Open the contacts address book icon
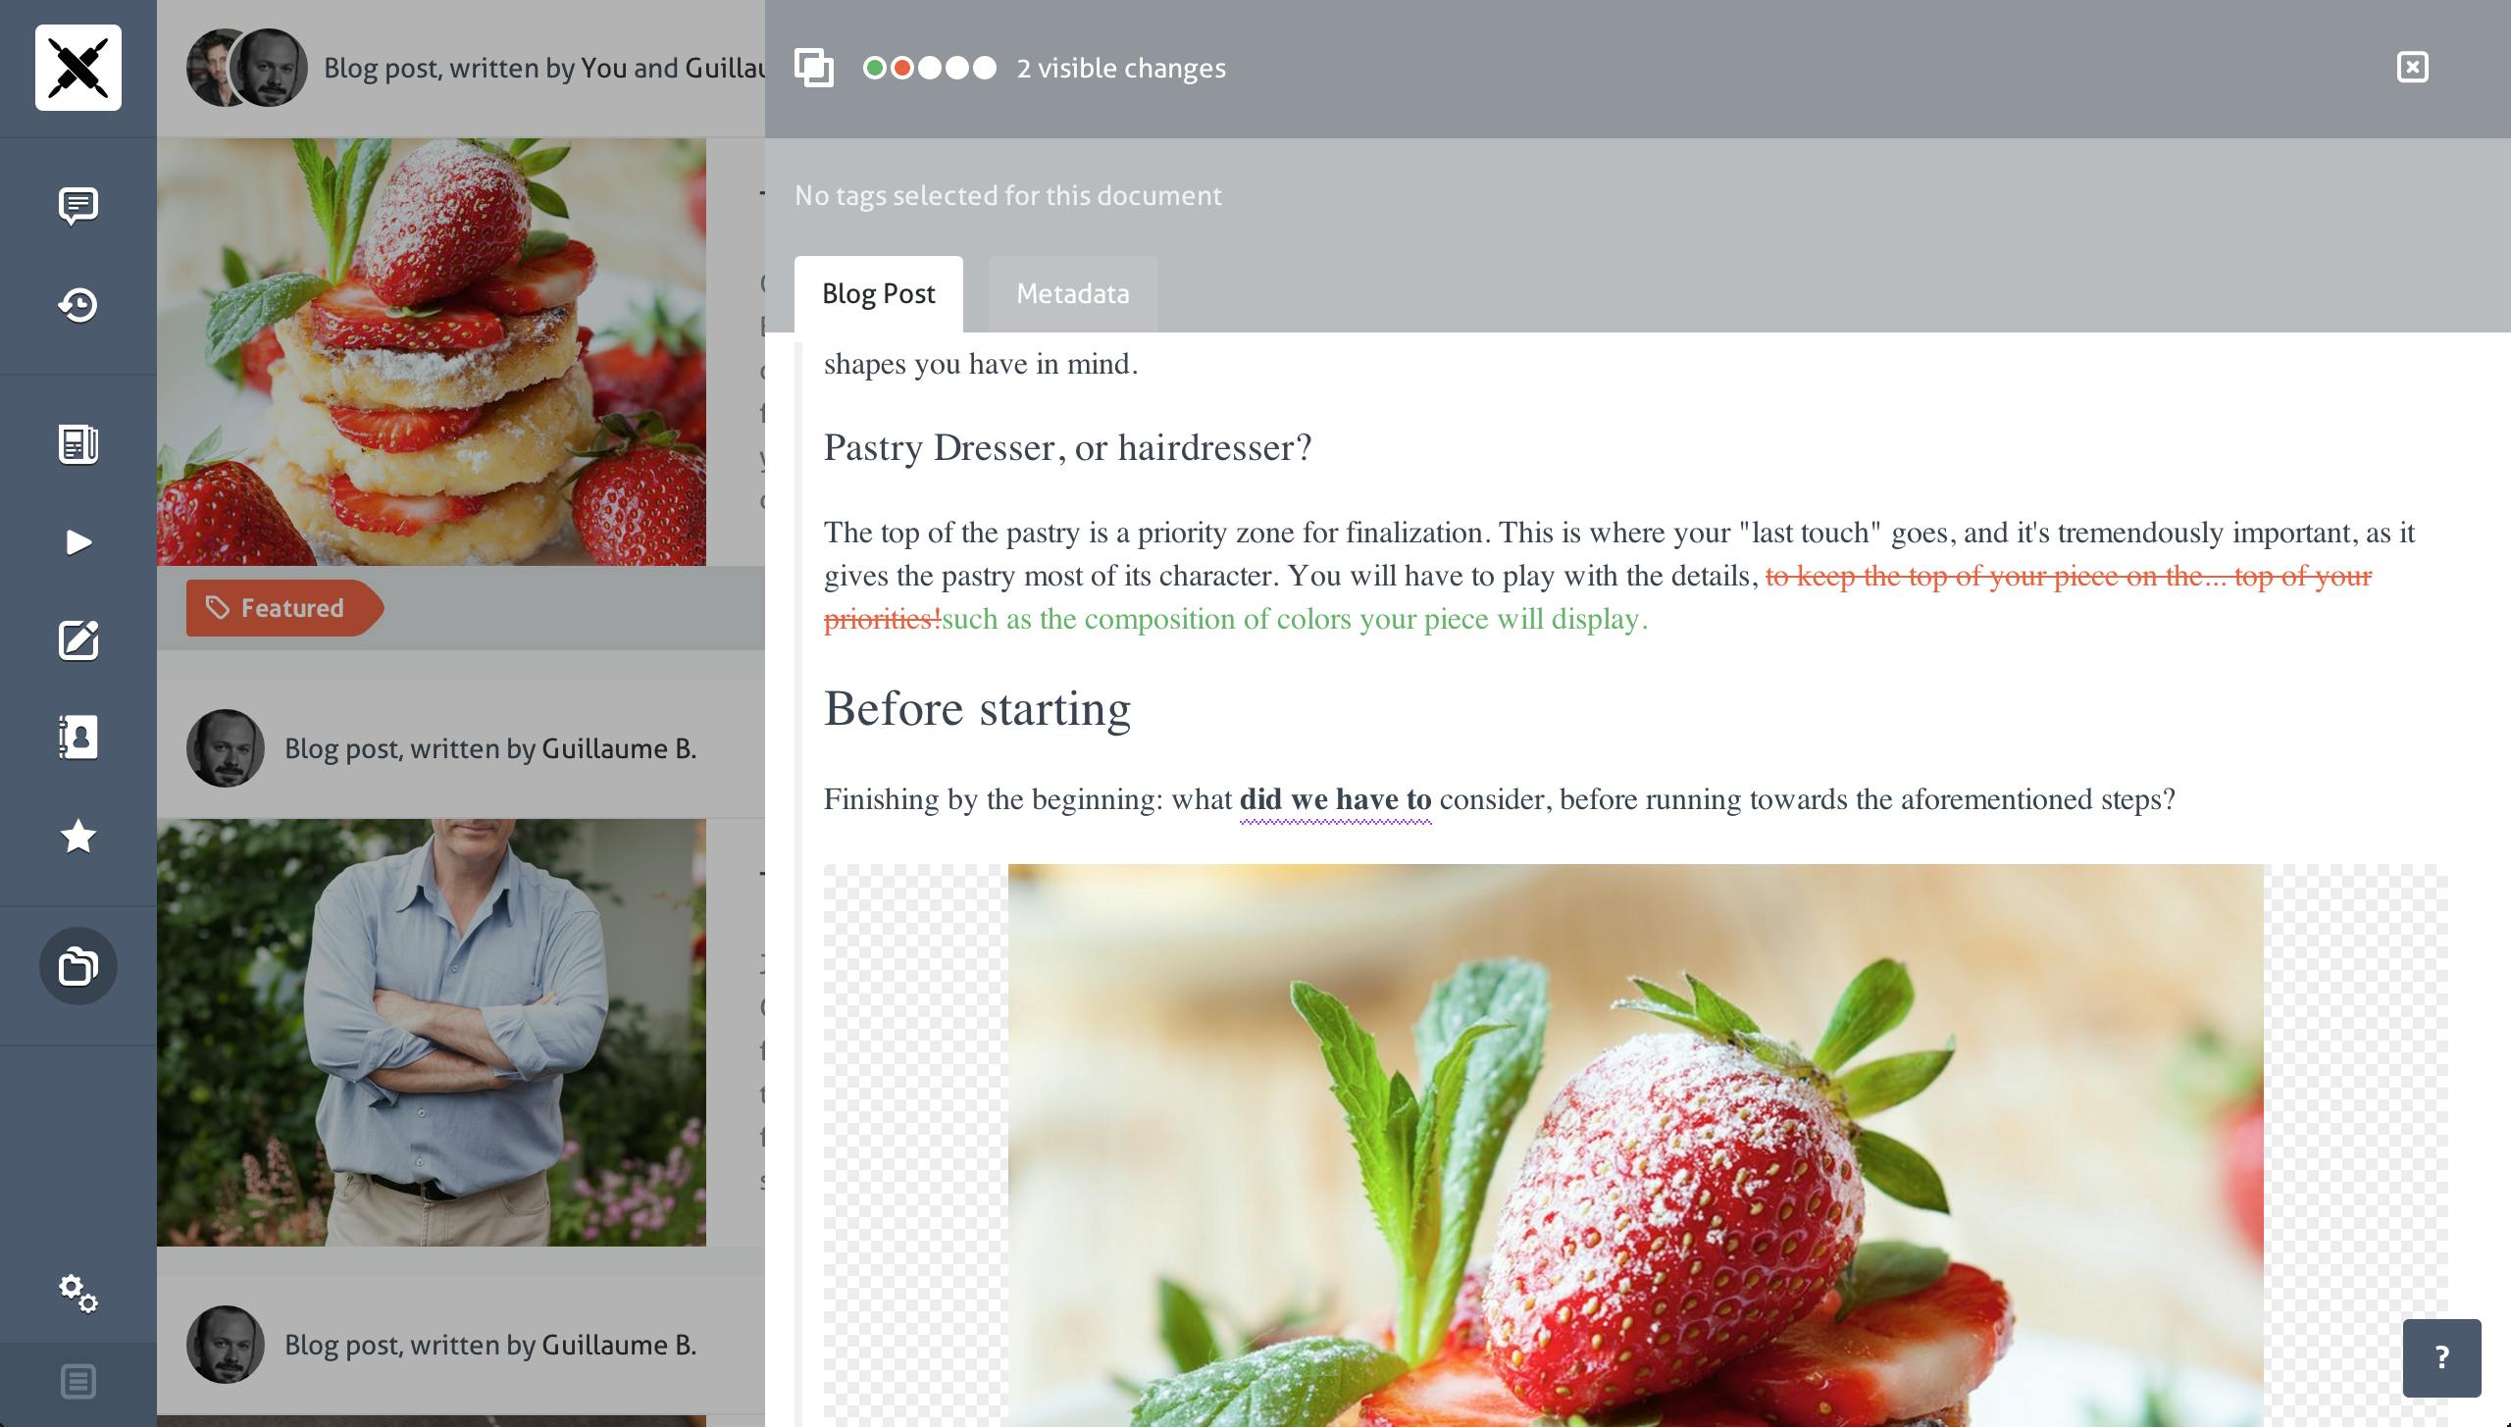 pos(78,737)
